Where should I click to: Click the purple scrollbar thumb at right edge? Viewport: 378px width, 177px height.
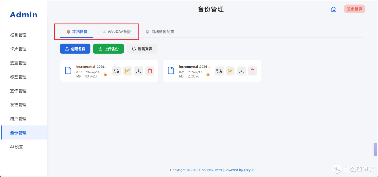[x=375, y=149]
